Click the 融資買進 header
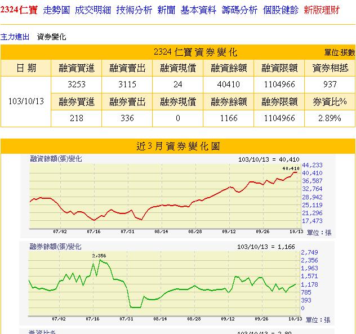This screenshot has width=356, height=334. pos(77,68)
